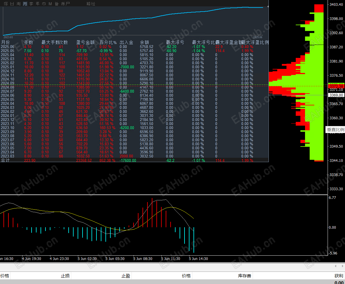Screen dimensions: 345x284
Task: Click the 百分比% column header
Action: point(108,42)
